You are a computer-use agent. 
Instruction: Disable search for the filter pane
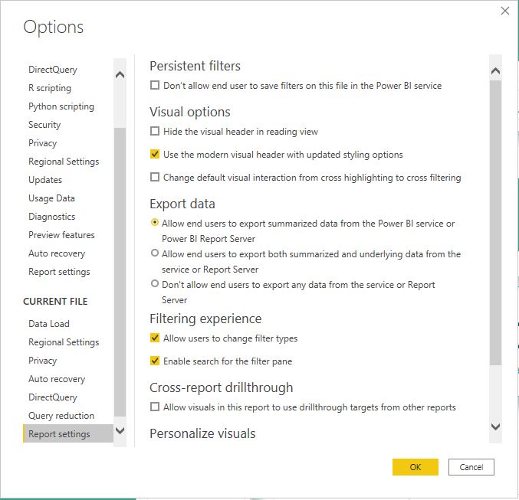point(155,361)
